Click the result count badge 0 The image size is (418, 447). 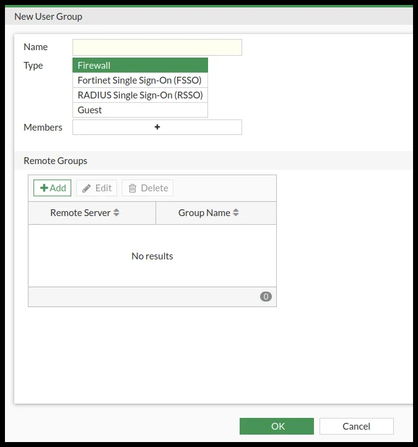click(266, 297)
